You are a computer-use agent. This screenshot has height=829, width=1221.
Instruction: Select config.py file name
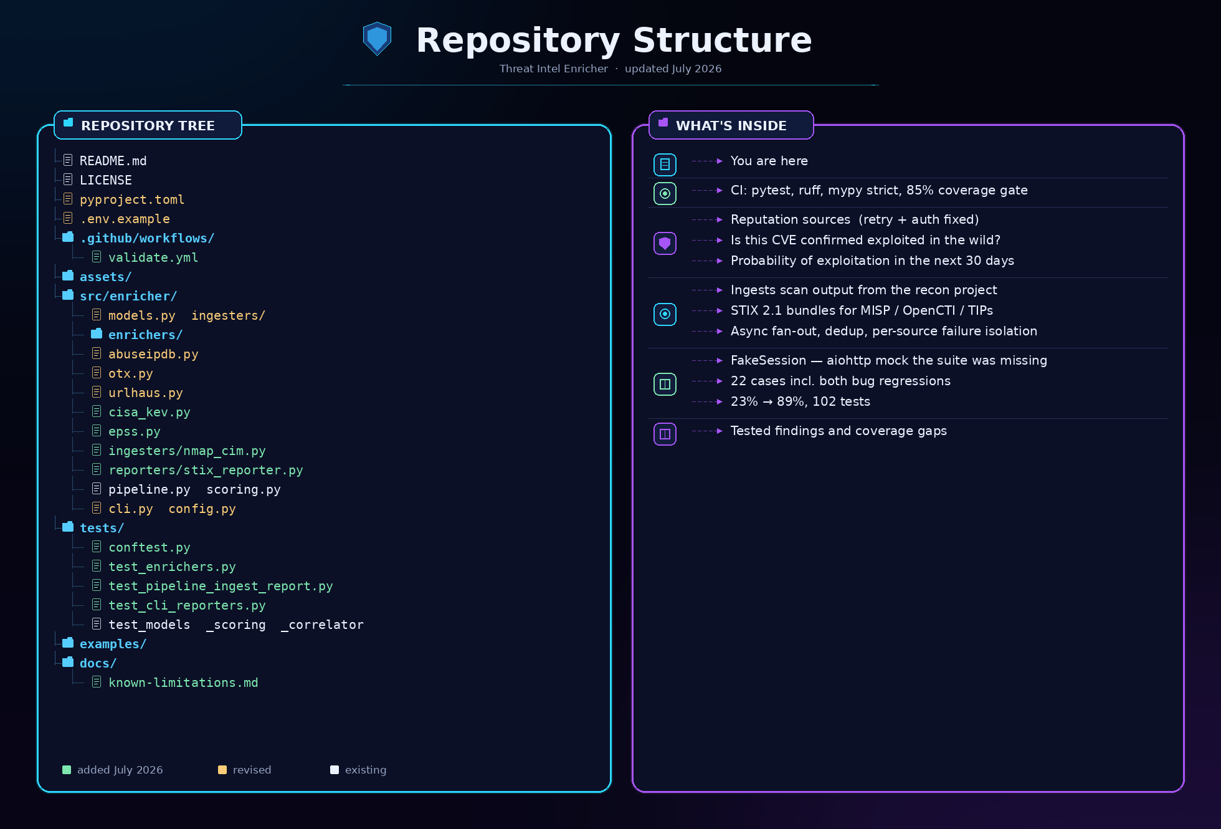point(202,509)
